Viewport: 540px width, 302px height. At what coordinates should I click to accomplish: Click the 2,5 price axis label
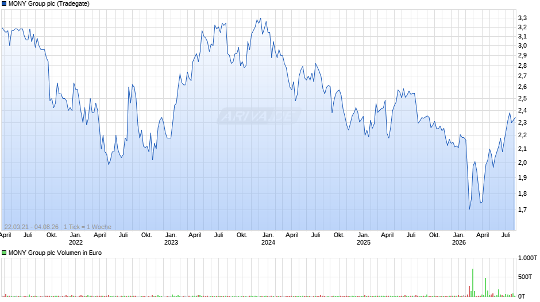[x=522, y=99]
